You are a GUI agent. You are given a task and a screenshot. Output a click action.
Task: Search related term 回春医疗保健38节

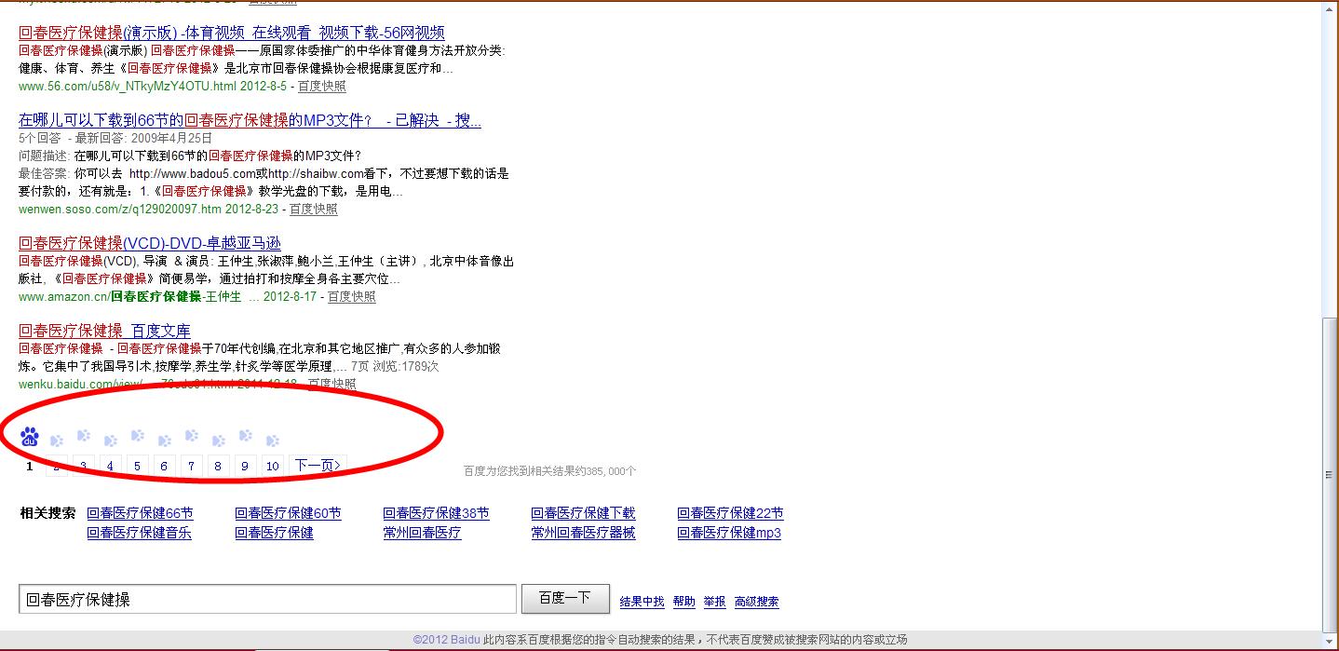point(436,513)
